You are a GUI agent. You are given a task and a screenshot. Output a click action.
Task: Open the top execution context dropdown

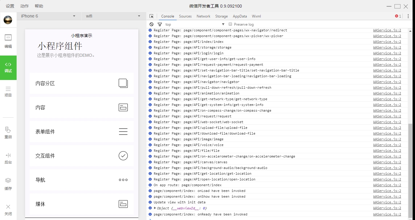click(195, 24)
